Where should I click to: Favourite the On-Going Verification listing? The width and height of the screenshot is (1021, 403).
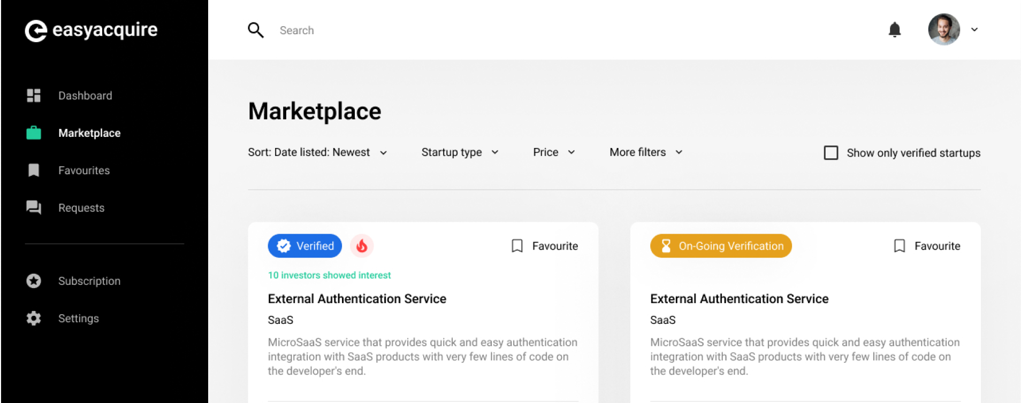click(927, 246)
